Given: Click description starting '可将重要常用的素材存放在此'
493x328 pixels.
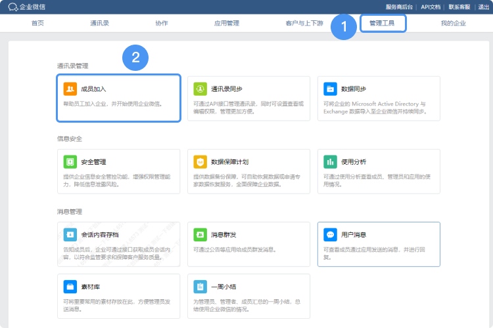Looking at the screenshot, I should pos(116,306).
